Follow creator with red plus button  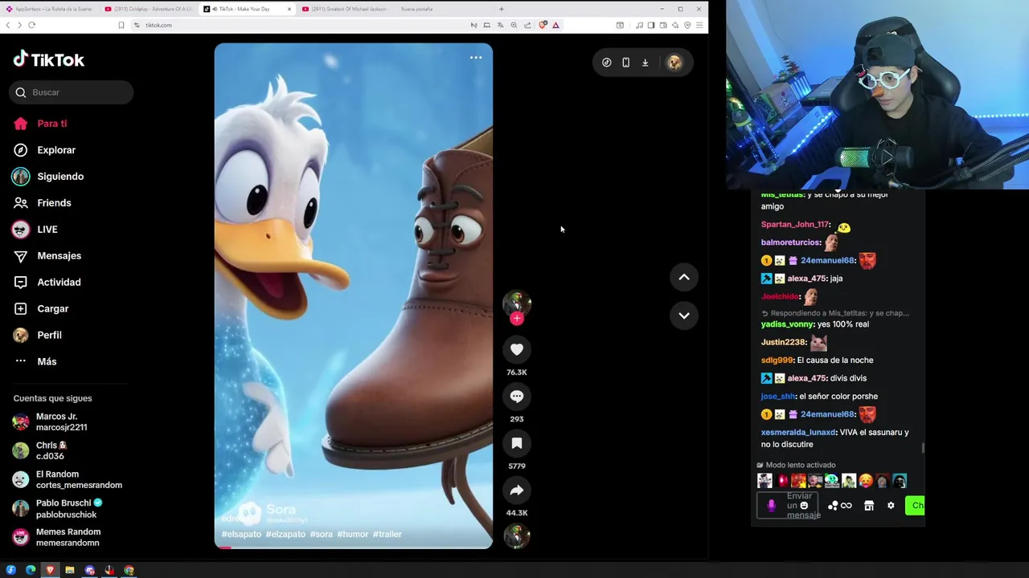(517, 319)
